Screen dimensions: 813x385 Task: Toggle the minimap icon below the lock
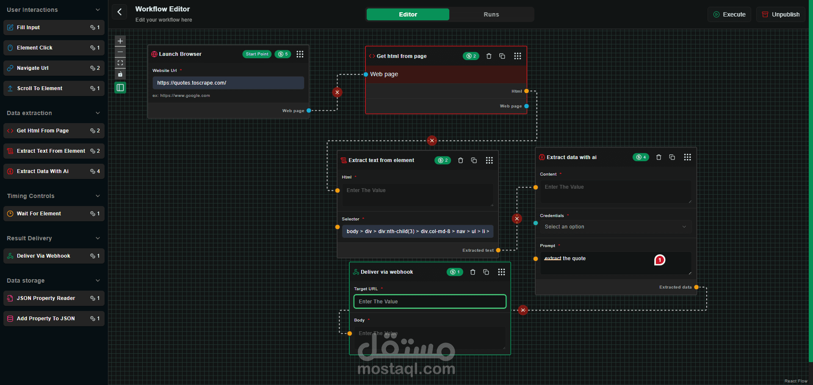120,88
